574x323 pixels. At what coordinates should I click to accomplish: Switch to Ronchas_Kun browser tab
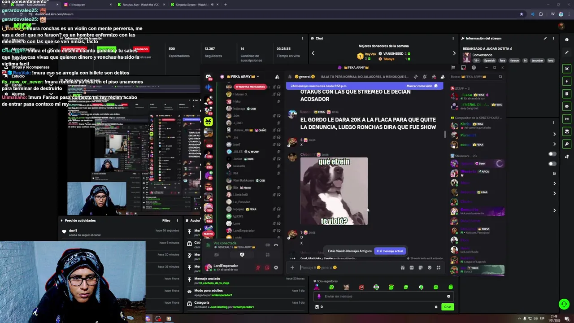[141, 4]
